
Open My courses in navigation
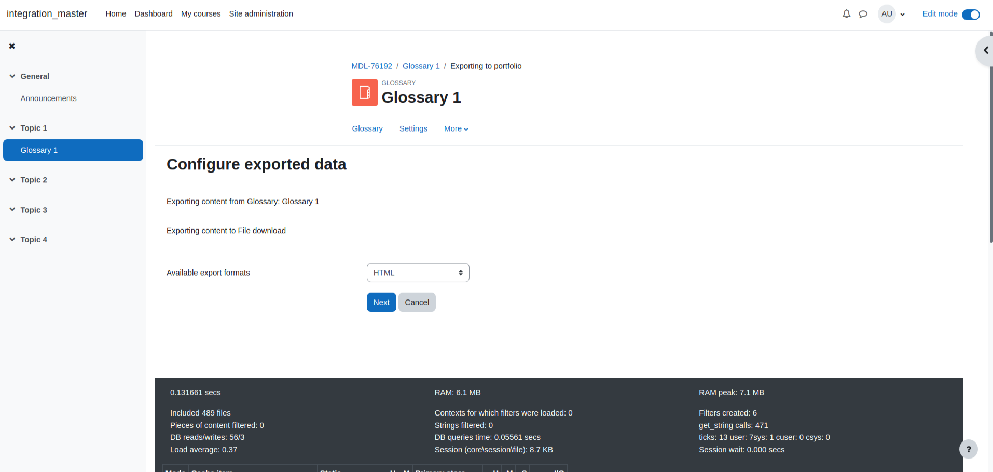click(201, 14)
